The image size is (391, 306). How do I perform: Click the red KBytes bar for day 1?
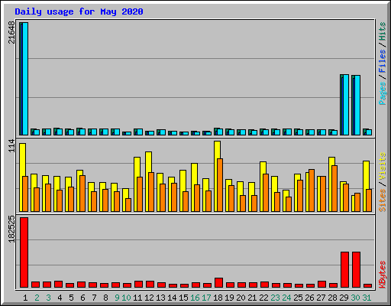coord(24,252)
